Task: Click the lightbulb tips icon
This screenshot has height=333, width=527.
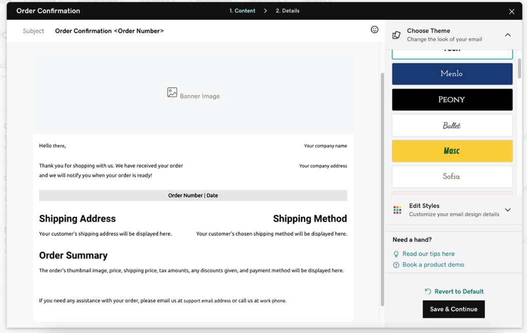Action: 396,254
